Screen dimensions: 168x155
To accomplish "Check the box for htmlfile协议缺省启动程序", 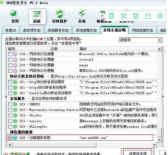I will pyautogui.click(x=10, y=93).
